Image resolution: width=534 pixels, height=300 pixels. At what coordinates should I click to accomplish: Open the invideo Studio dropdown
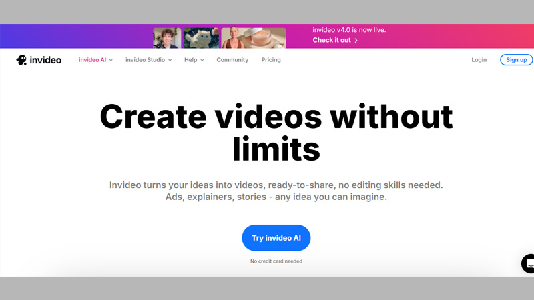148,60
